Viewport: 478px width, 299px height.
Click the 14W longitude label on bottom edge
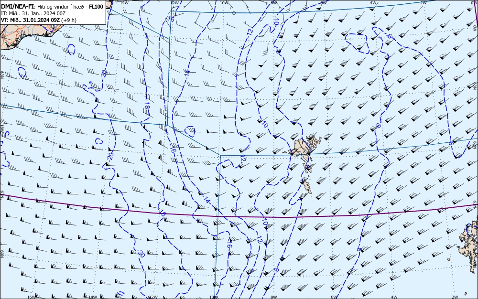[92, 297]
